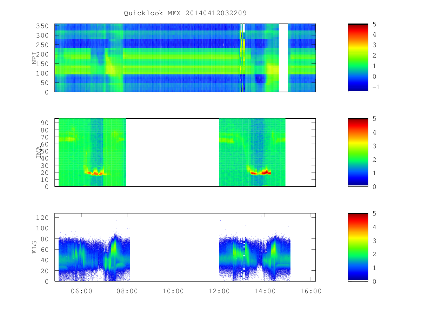Click the 12:00 time tick label
Screen dimensions: 421x316
219,291
